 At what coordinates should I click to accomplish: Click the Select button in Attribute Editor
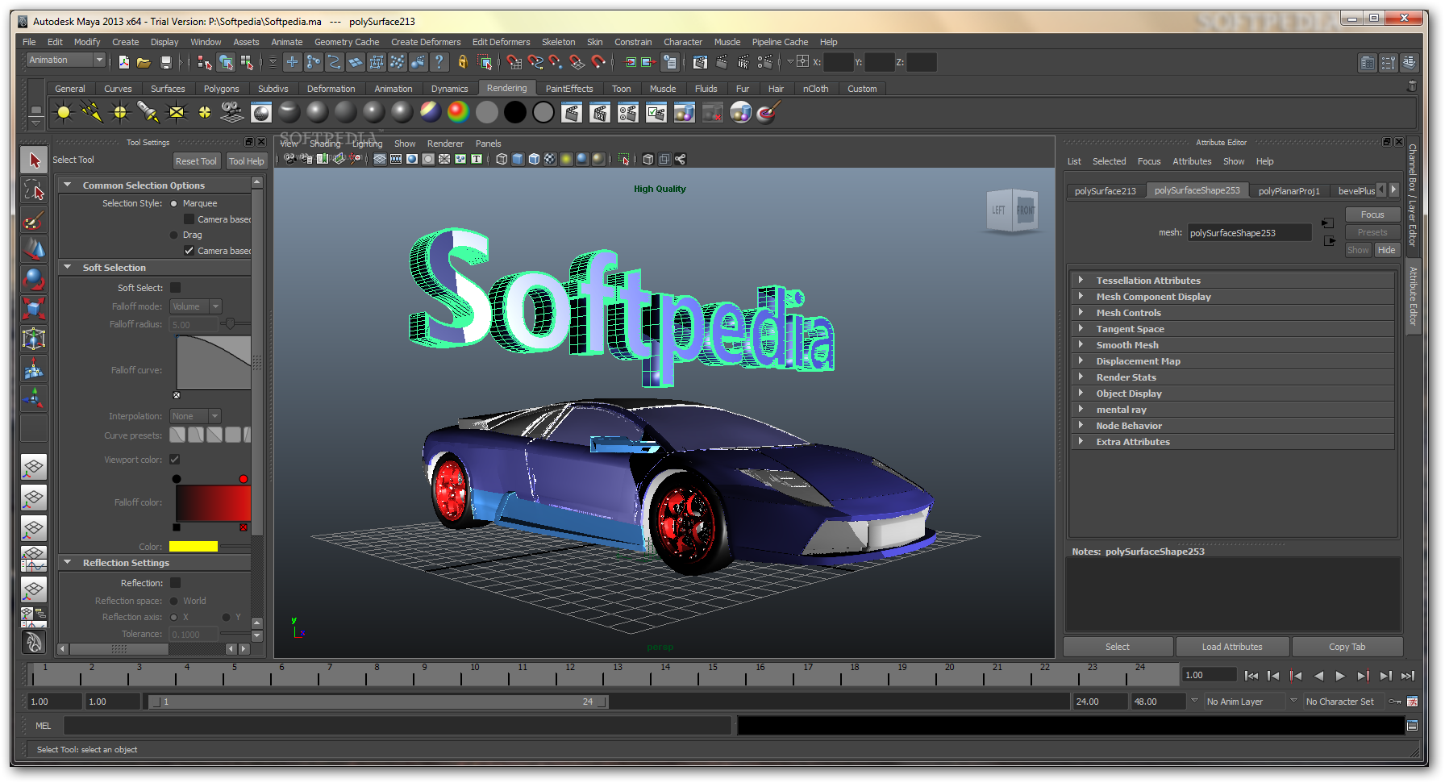pos(1118,647)
